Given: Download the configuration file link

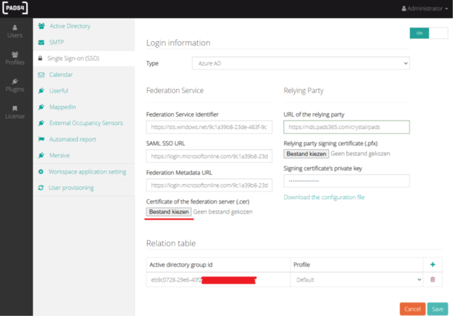Looking at the screenshot, I should (x=324, y=197).
